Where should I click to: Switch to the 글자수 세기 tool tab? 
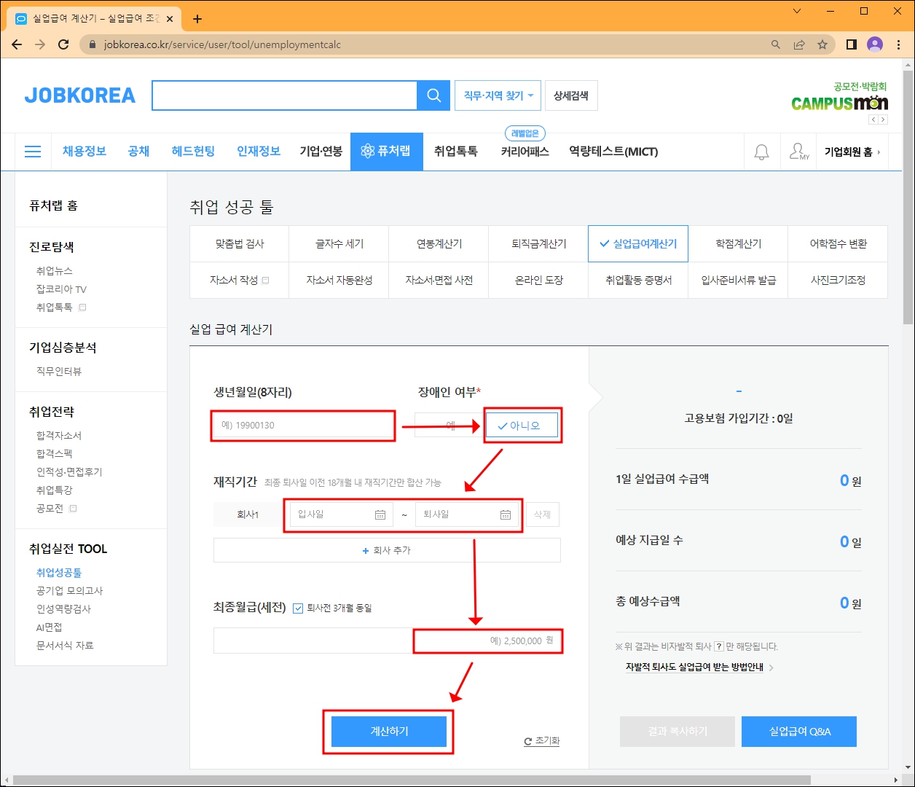click(x=339, y=244)
